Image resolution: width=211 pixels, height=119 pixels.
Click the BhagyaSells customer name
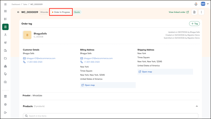pos(40,34)
